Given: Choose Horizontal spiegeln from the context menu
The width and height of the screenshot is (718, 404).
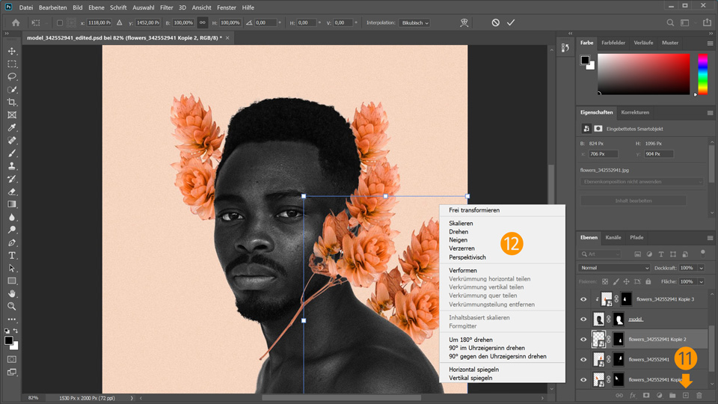Looking at the screenshot, I should point(473,370).
